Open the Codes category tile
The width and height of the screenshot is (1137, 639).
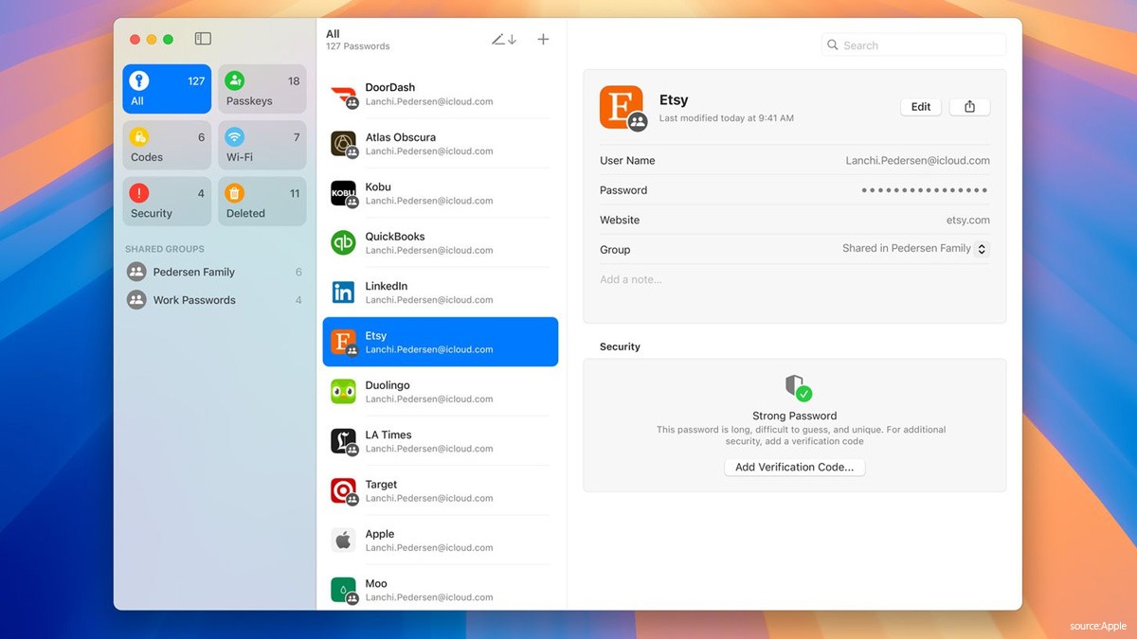pyautogui.click(x=167, y=146)
